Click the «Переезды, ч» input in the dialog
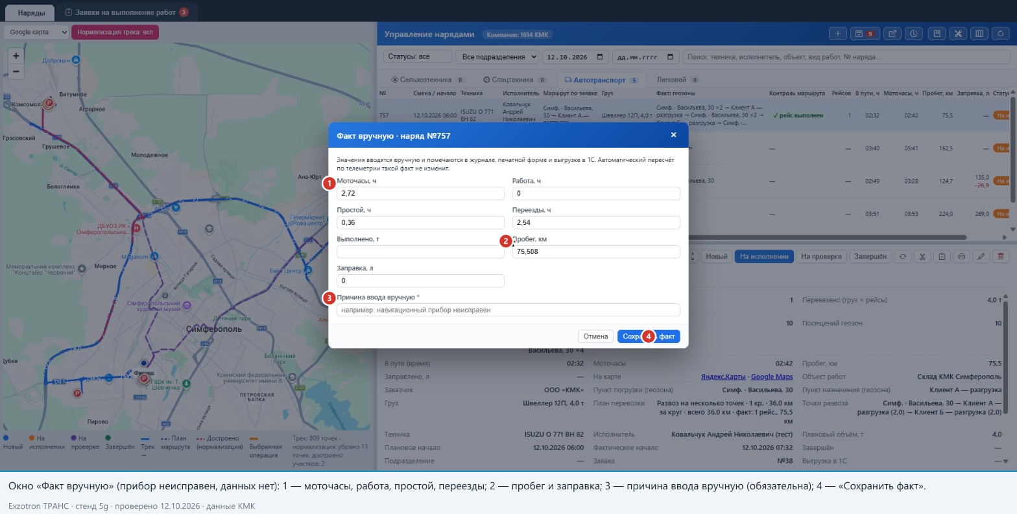This screenshot has height=514, width=1017. [596, 222]
